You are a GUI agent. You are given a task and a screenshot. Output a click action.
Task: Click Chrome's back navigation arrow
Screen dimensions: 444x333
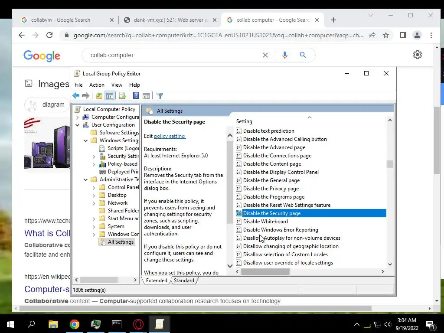click(22, 35)
